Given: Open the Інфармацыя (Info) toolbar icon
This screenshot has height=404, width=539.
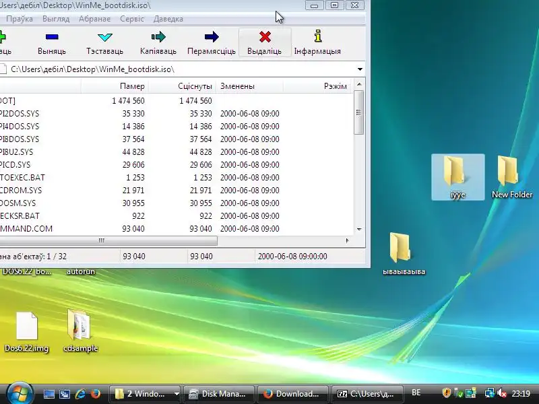Looking at the screenshot, I should (318, 36).
